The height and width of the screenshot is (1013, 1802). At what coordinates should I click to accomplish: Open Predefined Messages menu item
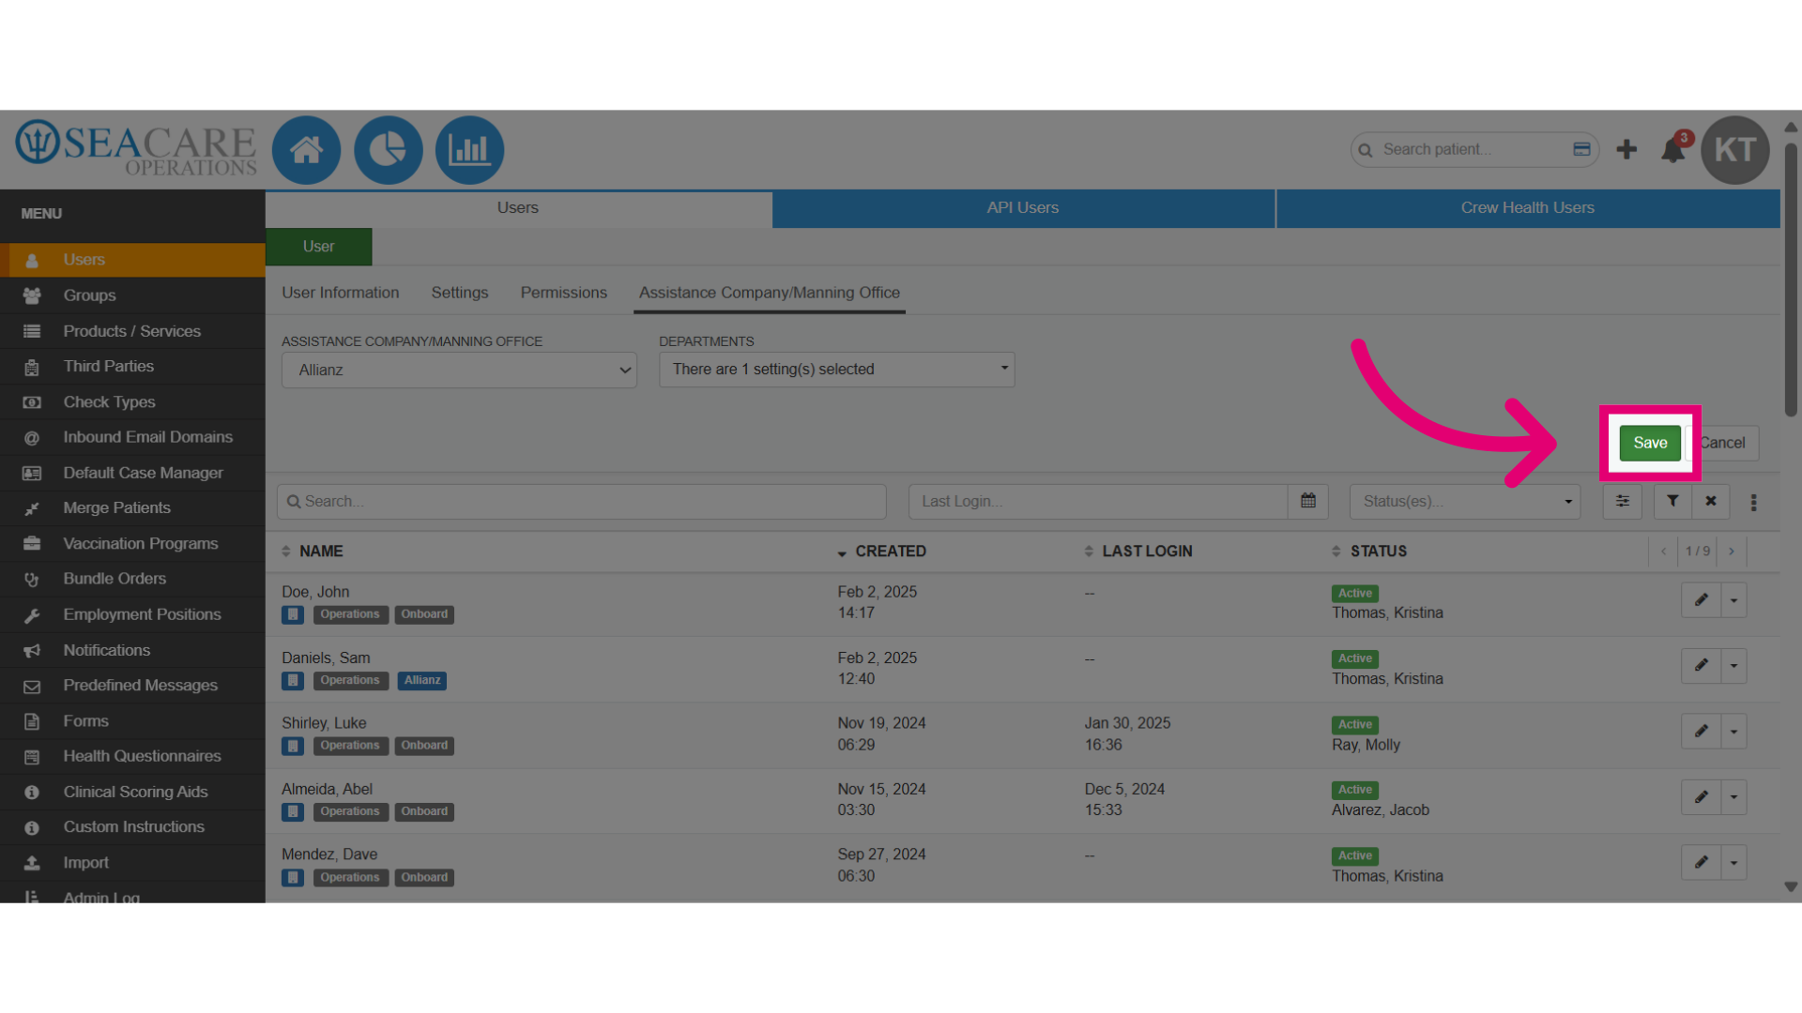tap(132, 686)
